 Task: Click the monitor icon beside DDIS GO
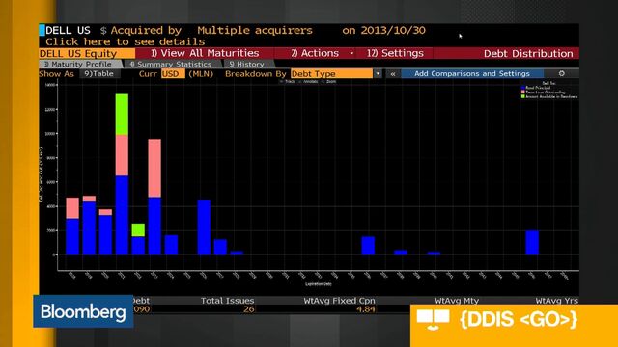click(434, 319)
